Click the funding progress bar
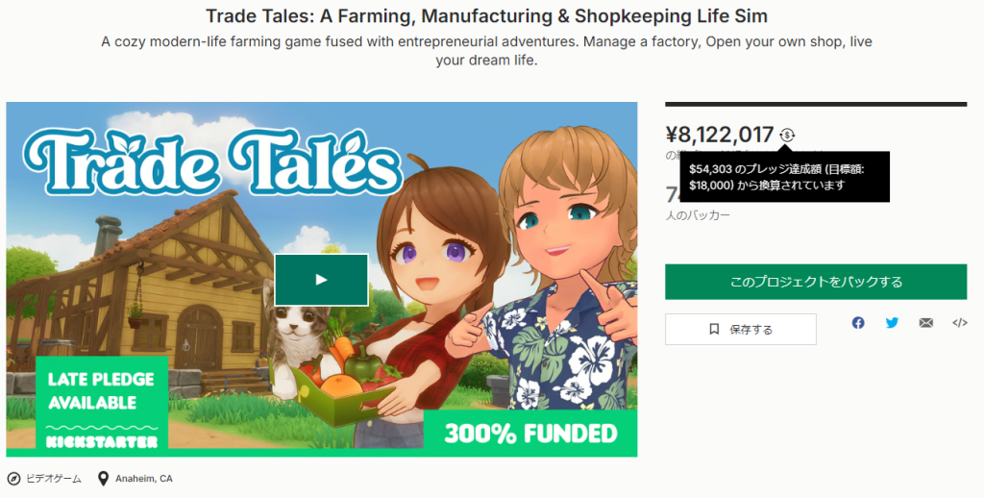The width and height of the screenshot is (984, 498). coord(816,104)
